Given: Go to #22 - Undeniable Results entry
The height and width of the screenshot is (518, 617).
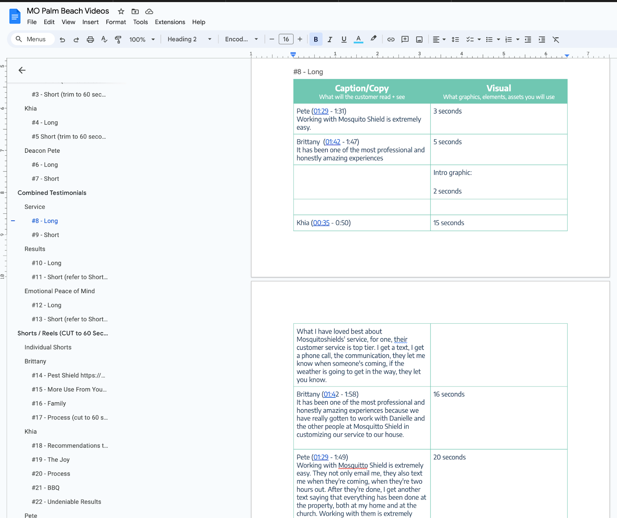Looking at the screenshot, I should 66,502.
